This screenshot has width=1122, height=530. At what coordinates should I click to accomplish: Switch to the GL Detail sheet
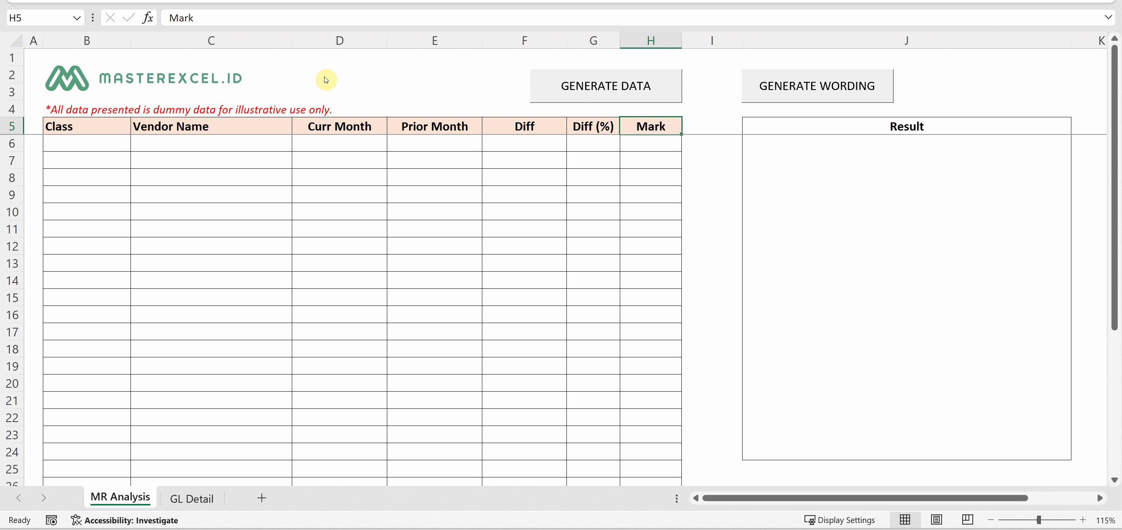pyautogui.click(x=192, y=498)
